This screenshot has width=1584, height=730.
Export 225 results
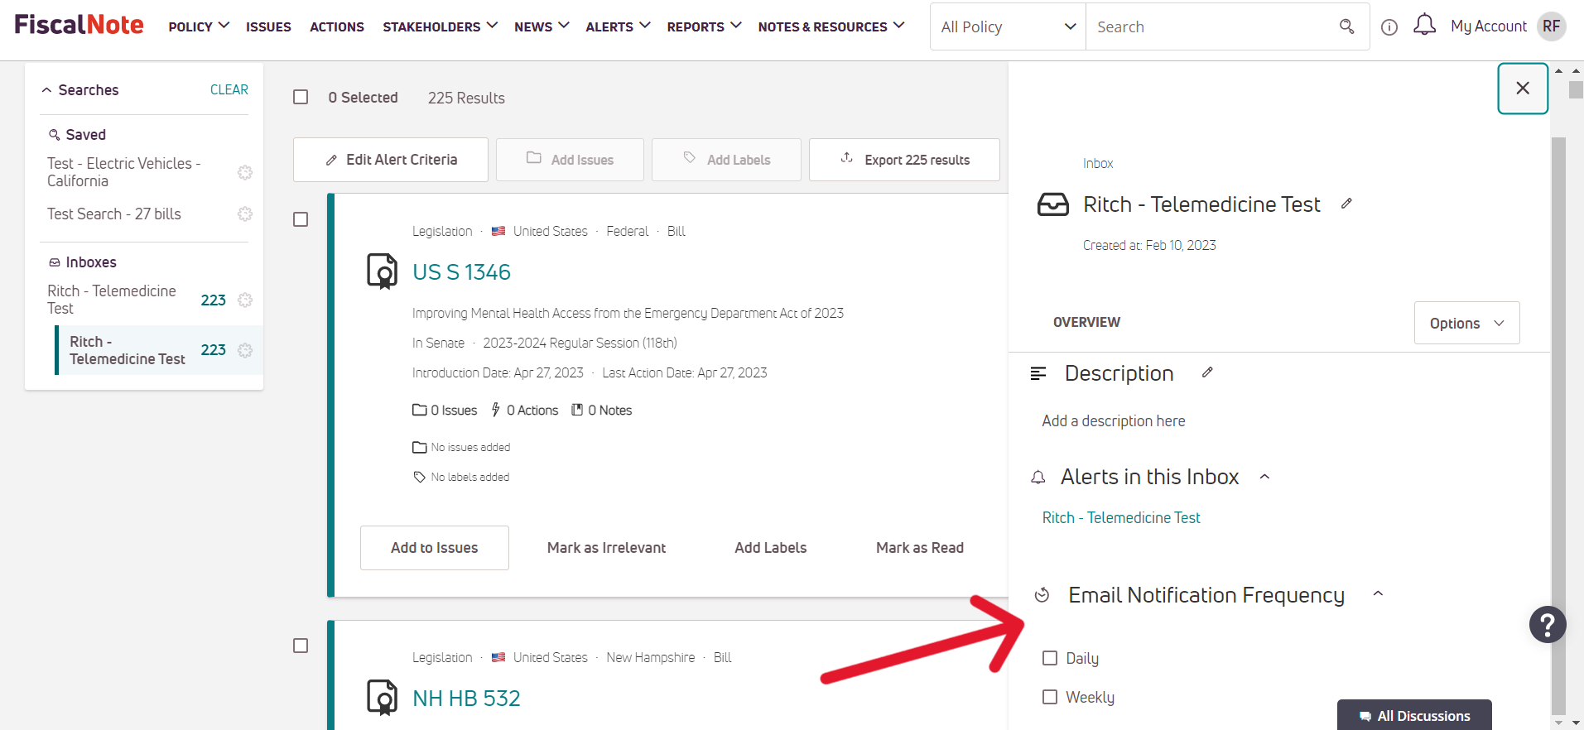point(904,160)
